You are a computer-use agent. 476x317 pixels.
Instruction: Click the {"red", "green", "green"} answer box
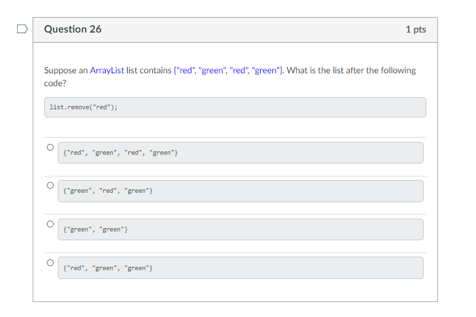click(240, 268)
